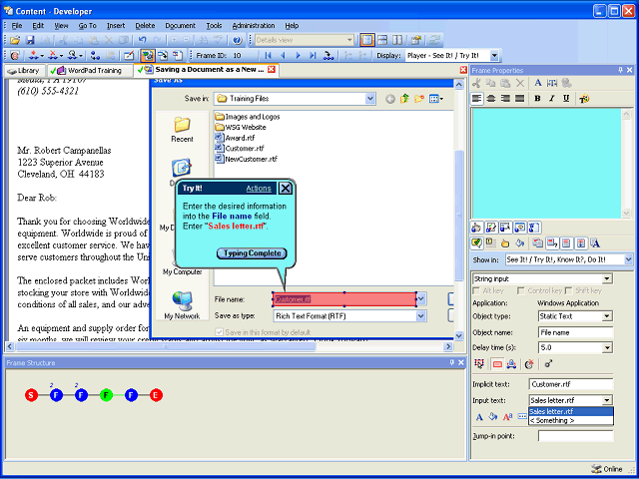The image size is (639, 479).
Task: Click the Implicit text 'Customer.rtf' field
Action: tap(571, 384)
